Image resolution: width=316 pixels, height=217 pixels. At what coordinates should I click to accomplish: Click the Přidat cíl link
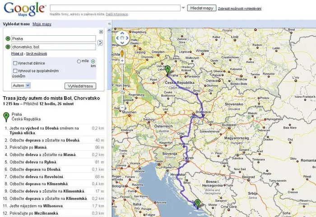17,54
